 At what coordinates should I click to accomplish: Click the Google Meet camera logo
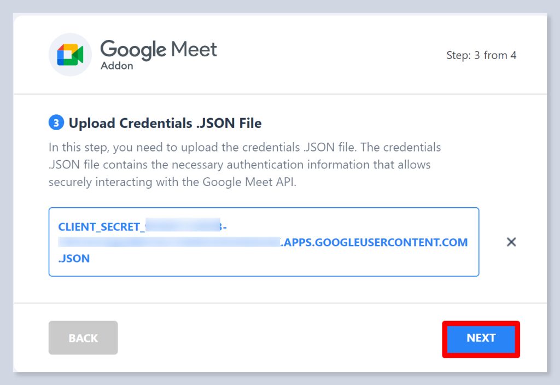(x=70, y=55)
